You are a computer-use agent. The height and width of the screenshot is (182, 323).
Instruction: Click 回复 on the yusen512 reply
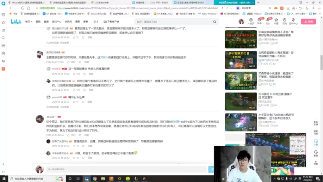coord(90,102)
